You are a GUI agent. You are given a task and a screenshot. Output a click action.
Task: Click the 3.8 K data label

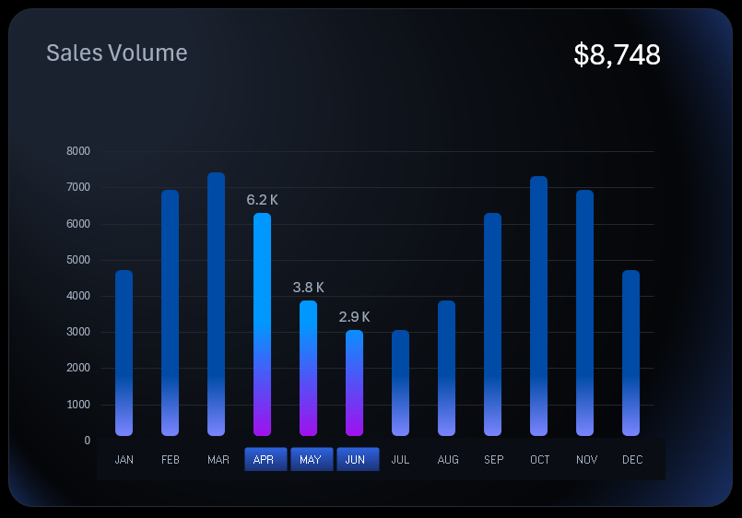pos(309,288)
